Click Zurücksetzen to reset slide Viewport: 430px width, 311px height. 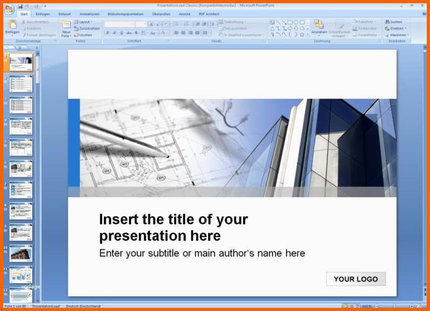87,29
